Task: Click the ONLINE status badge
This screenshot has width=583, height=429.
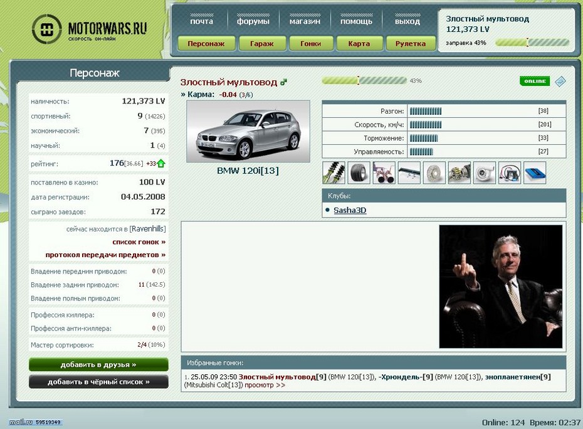Action: coord(535,81)
